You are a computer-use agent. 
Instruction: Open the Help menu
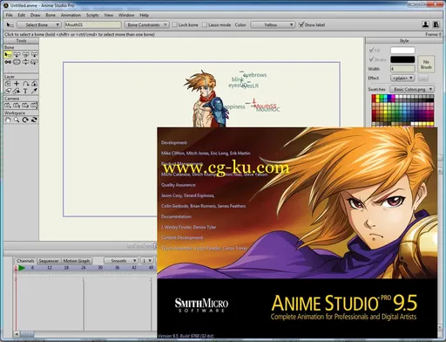click(144, 15)
